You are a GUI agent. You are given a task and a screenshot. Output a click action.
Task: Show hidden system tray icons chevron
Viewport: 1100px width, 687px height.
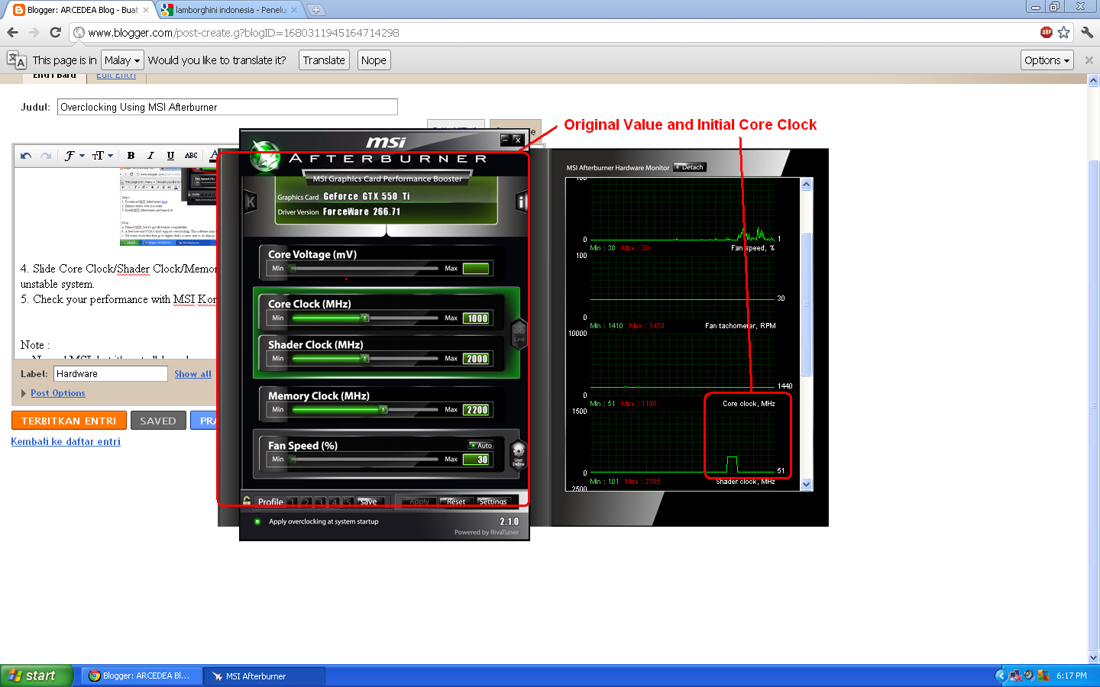pos(1001,676)
